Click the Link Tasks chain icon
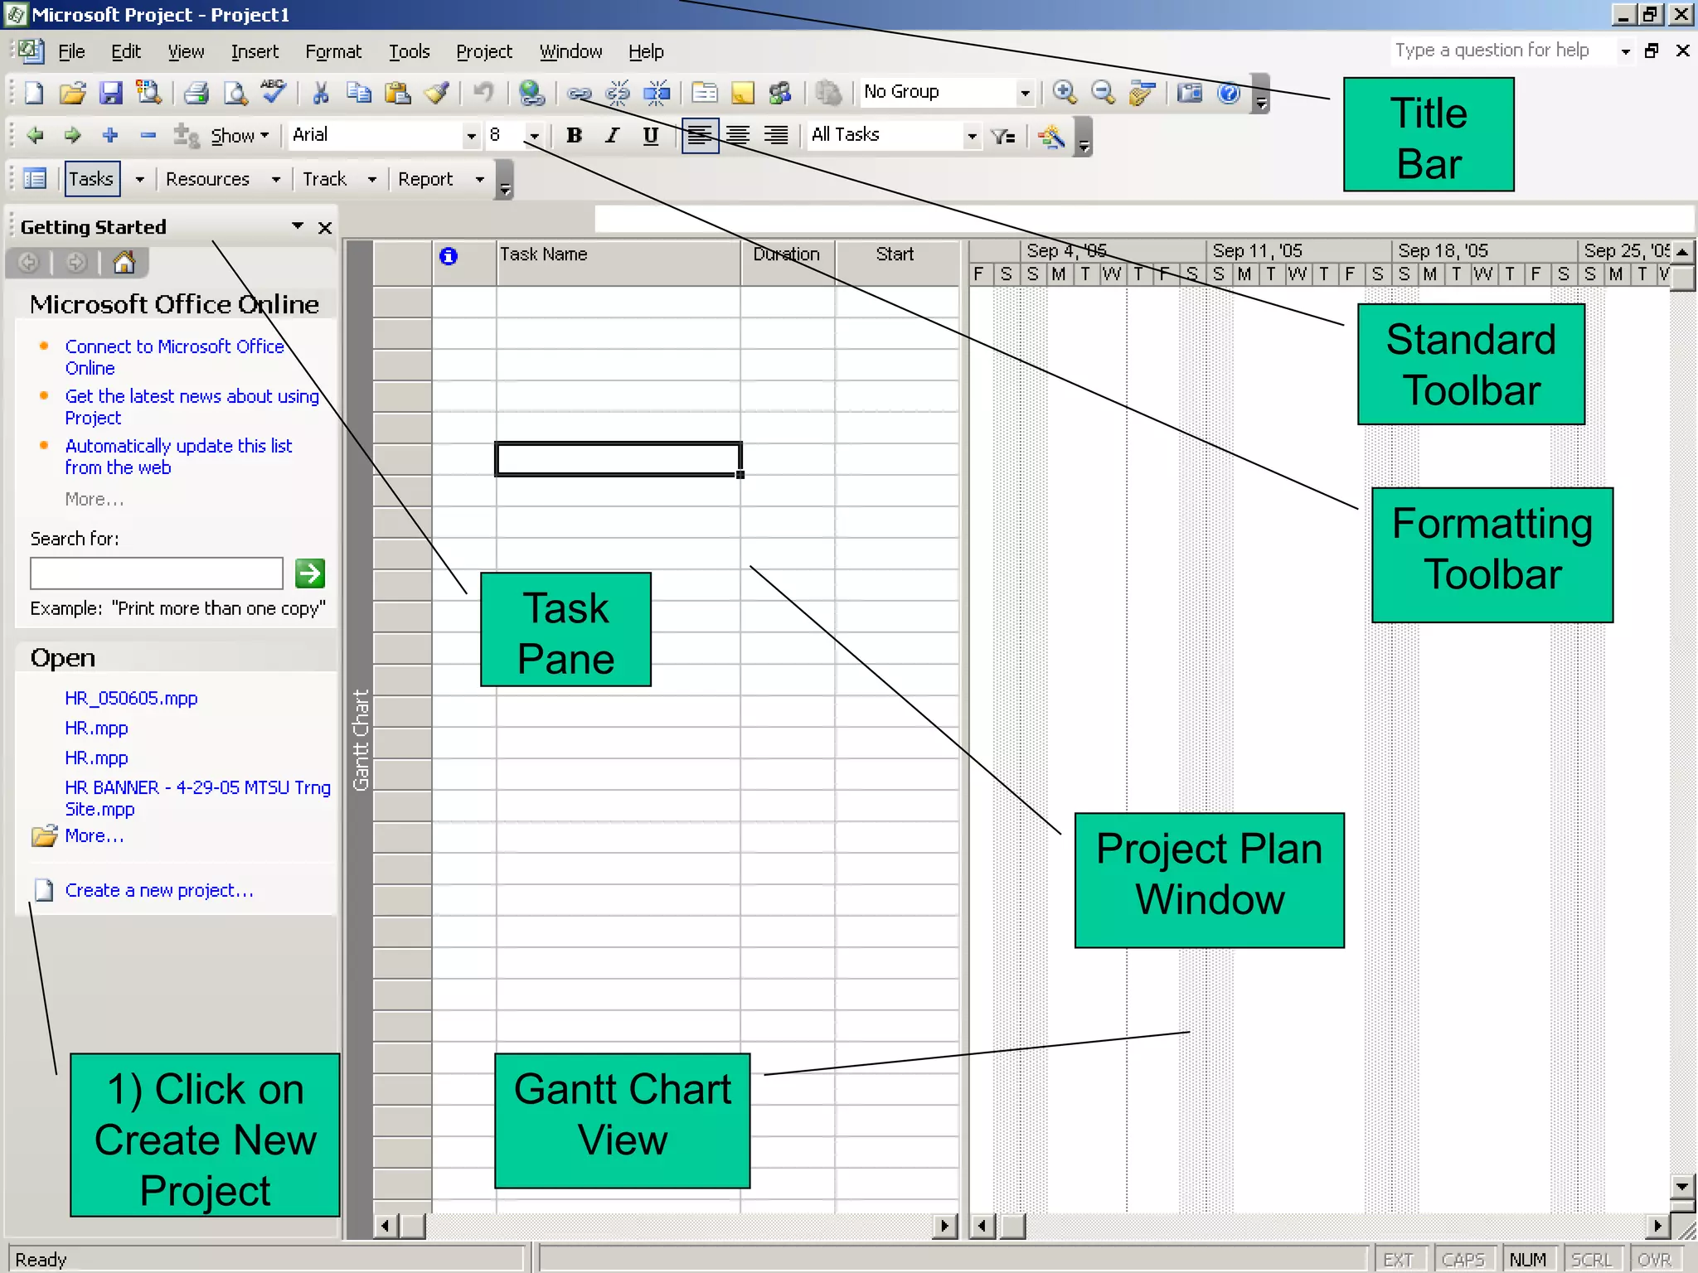Screen dimensions: 1698x1273 579,93
